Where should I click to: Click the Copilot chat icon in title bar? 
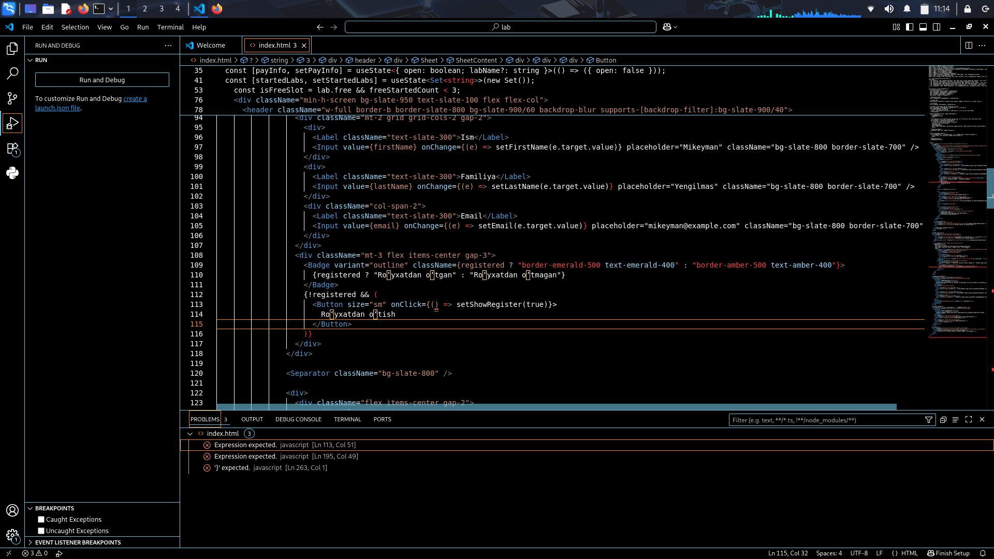pyautogui.click(x=667, y=27)
